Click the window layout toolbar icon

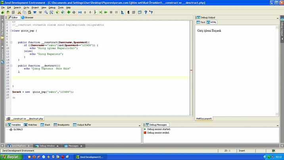click(x=140, y=12)
